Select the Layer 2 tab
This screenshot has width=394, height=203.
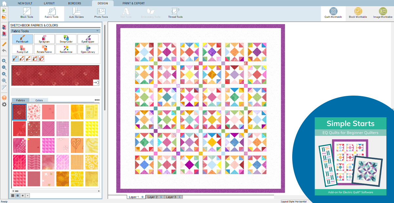(x=153, y=197)
